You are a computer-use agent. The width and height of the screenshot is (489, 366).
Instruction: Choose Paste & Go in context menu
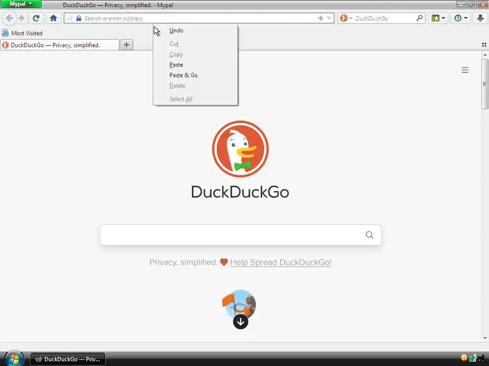click(x=195, y=75)
